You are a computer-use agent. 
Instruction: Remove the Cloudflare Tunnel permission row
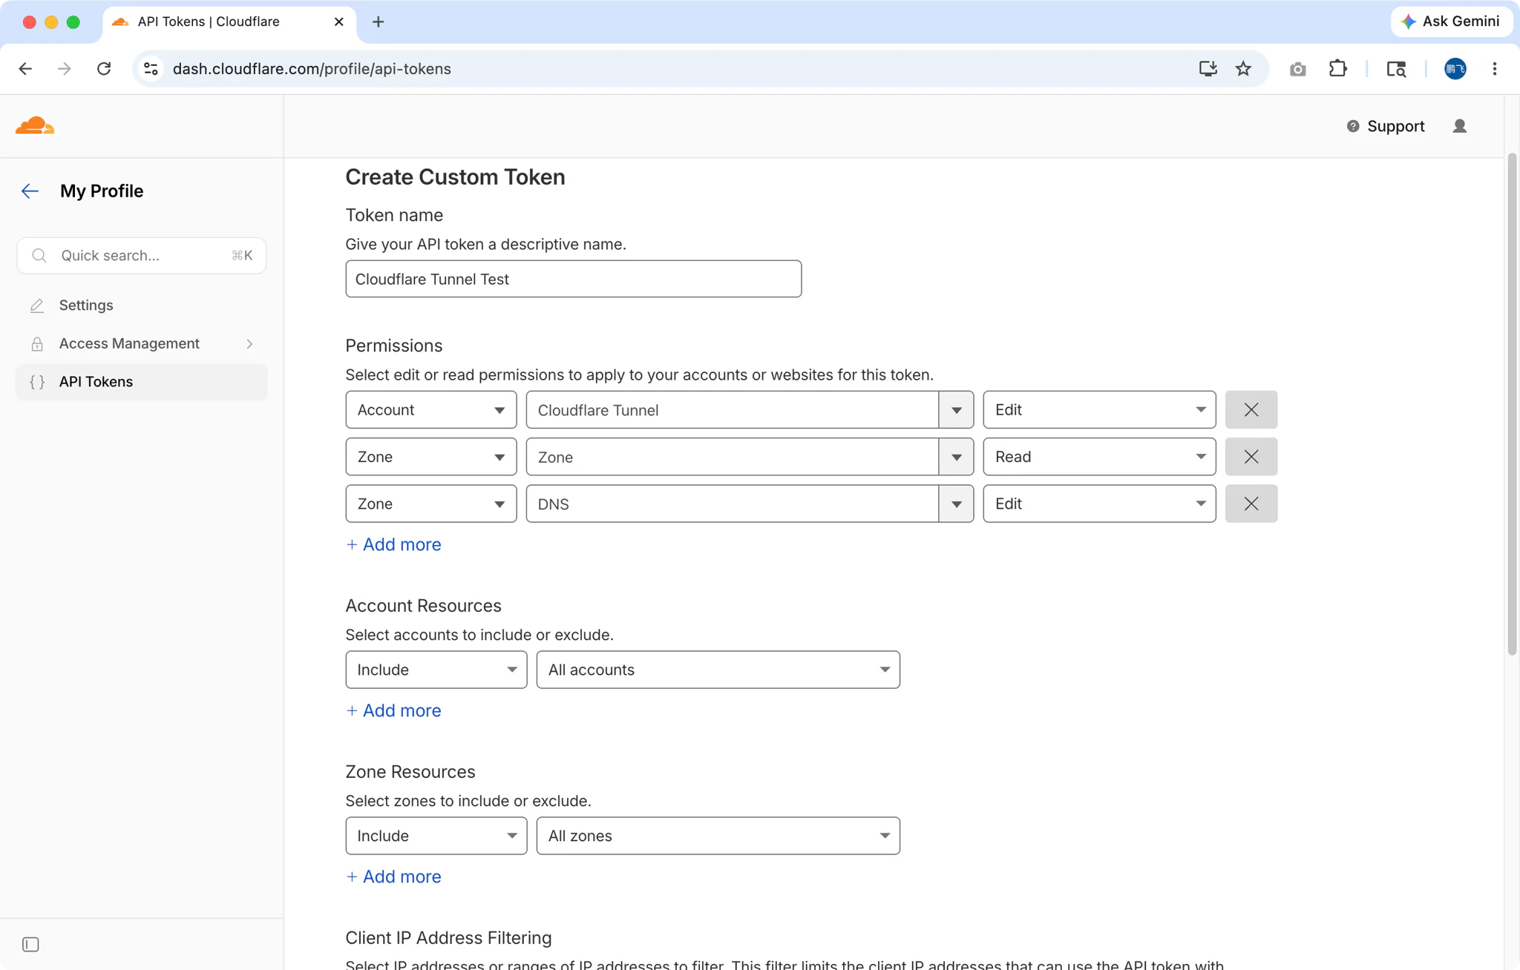[1251, 410]
